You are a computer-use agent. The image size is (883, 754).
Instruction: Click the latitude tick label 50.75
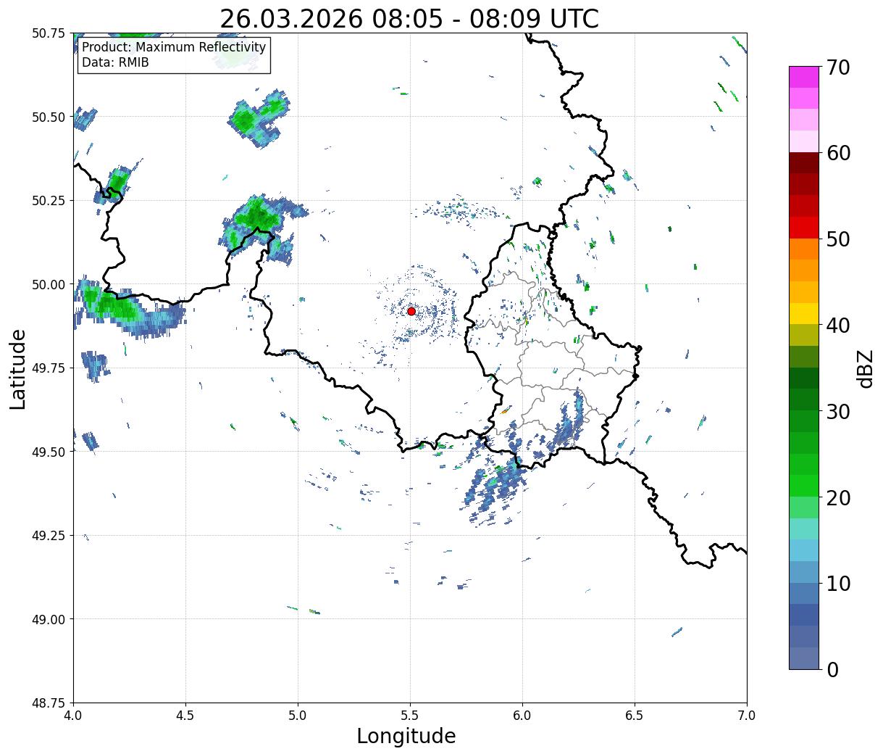[49, 33]
